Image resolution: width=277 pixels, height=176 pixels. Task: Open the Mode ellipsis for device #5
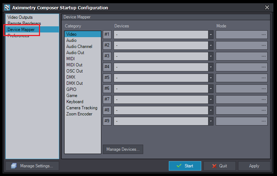264,78
